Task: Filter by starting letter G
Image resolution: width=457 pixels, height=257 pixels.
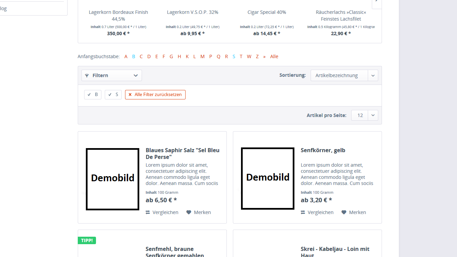Action: pyautogui.click(x=171, y=56)
